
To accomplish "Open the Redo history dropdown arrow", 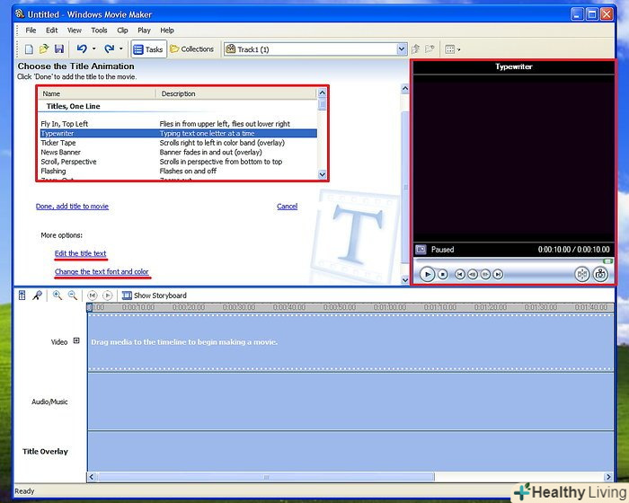I will point(120,49).
